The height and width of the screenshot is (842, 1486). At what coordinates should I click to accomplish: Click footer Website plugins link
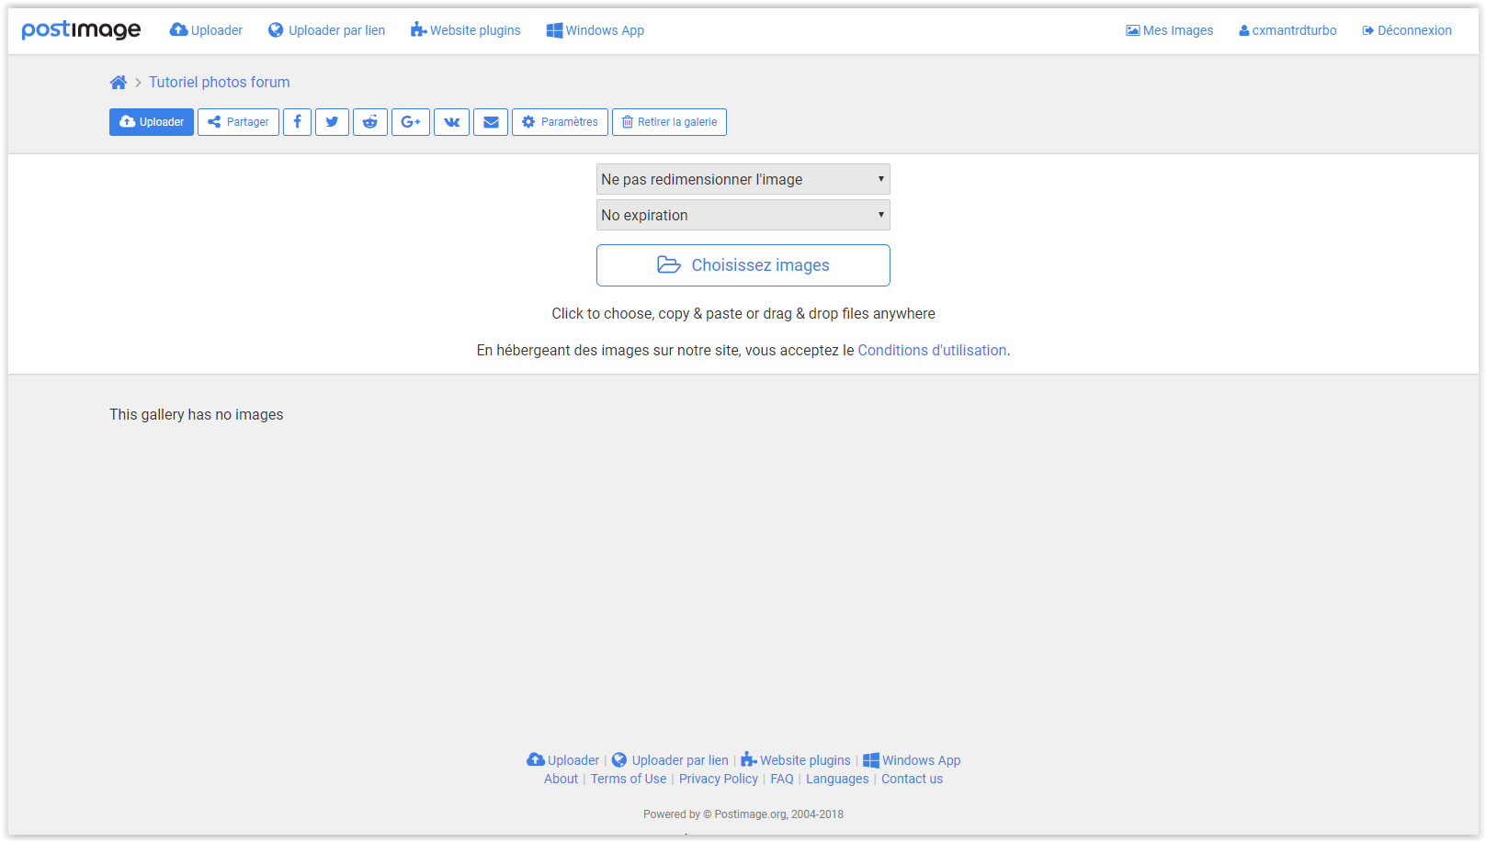pos(796,760)
